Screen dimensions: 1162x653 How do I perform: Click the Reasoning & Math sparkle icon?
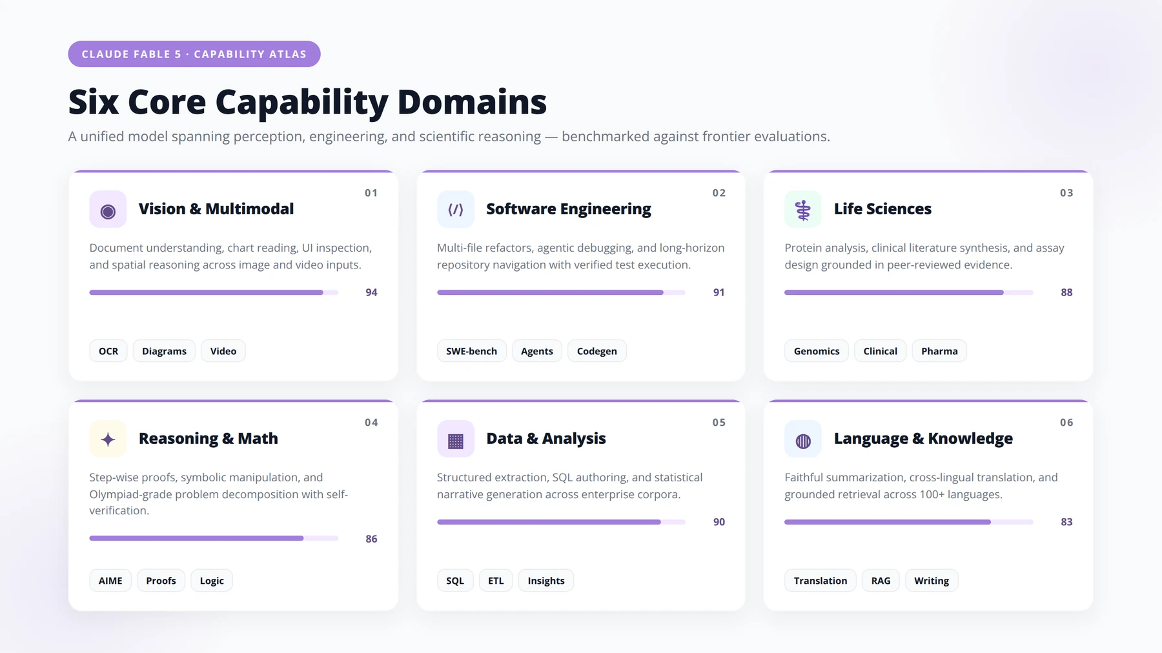(108, 439)
